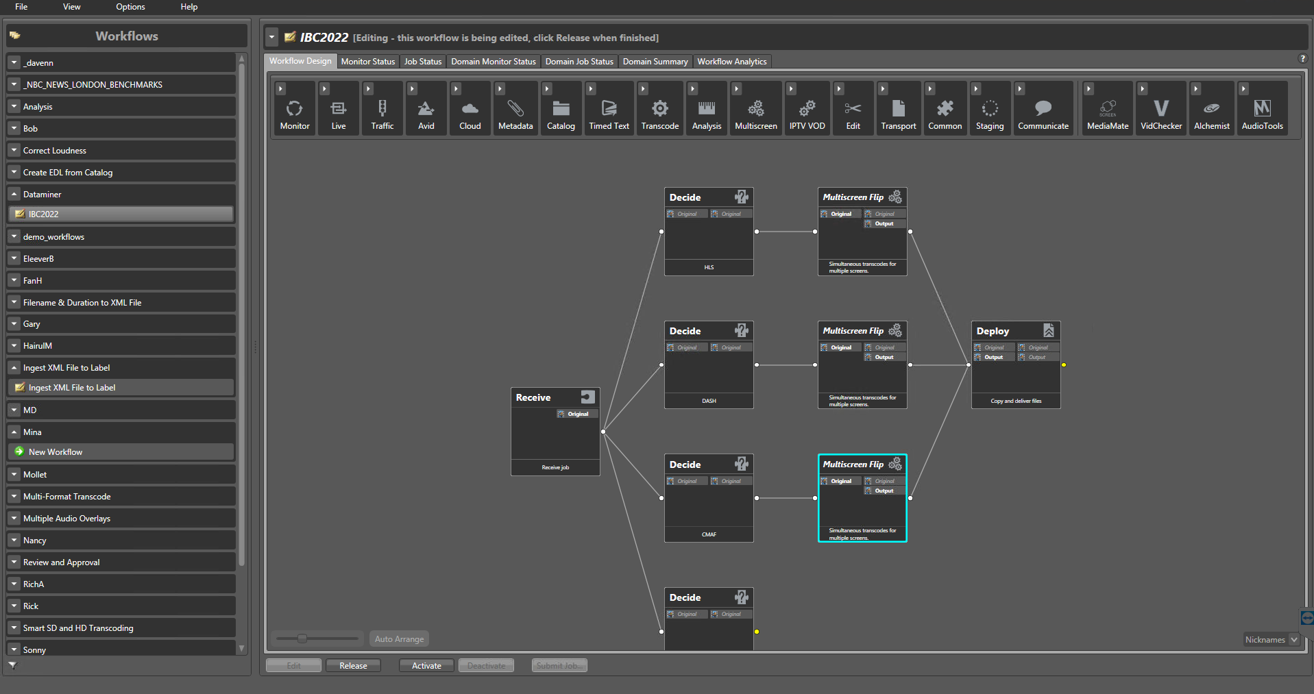Click the Activate button

[x=426, y=665]
